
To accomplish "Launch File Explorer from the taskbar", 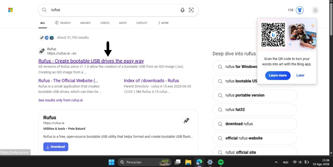I will click(x=188, y=162).
